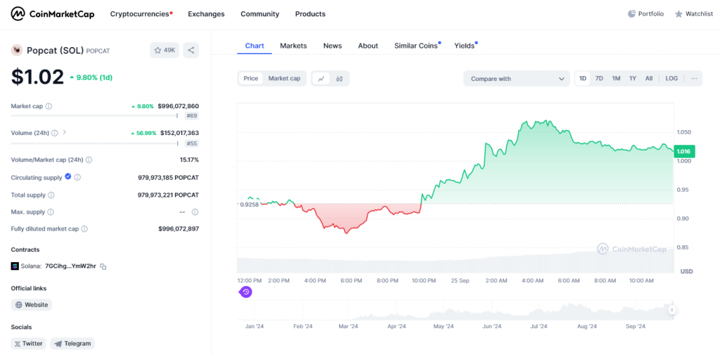
Task: Click info icon beside Circulating supply
Action: click(x=77, y=177)
